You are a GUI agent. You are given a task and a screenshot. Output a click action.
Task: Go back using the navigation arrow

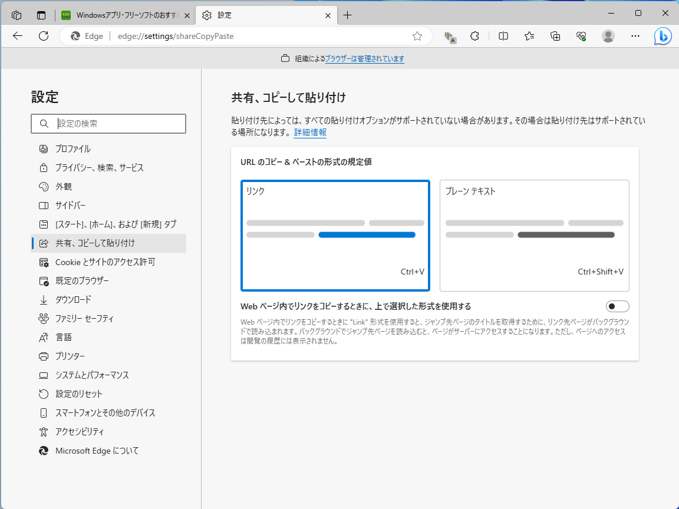(17, 36)
